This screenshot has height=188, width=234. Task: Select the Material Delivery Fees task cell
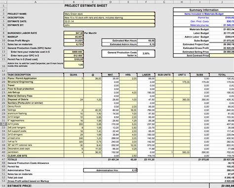click(36, 96)
